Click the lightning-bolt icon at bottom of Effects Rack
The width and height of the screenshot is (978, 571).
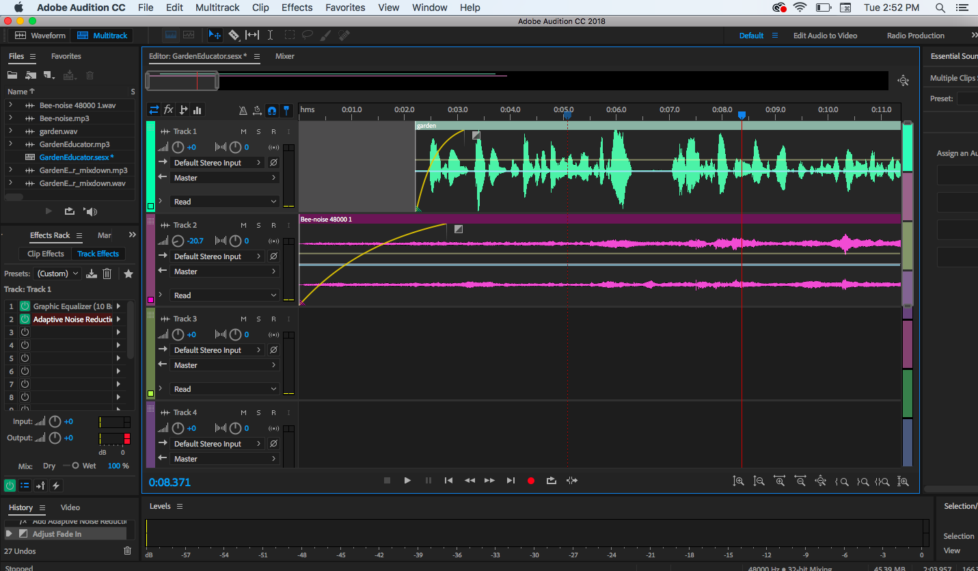pos(56,486)
